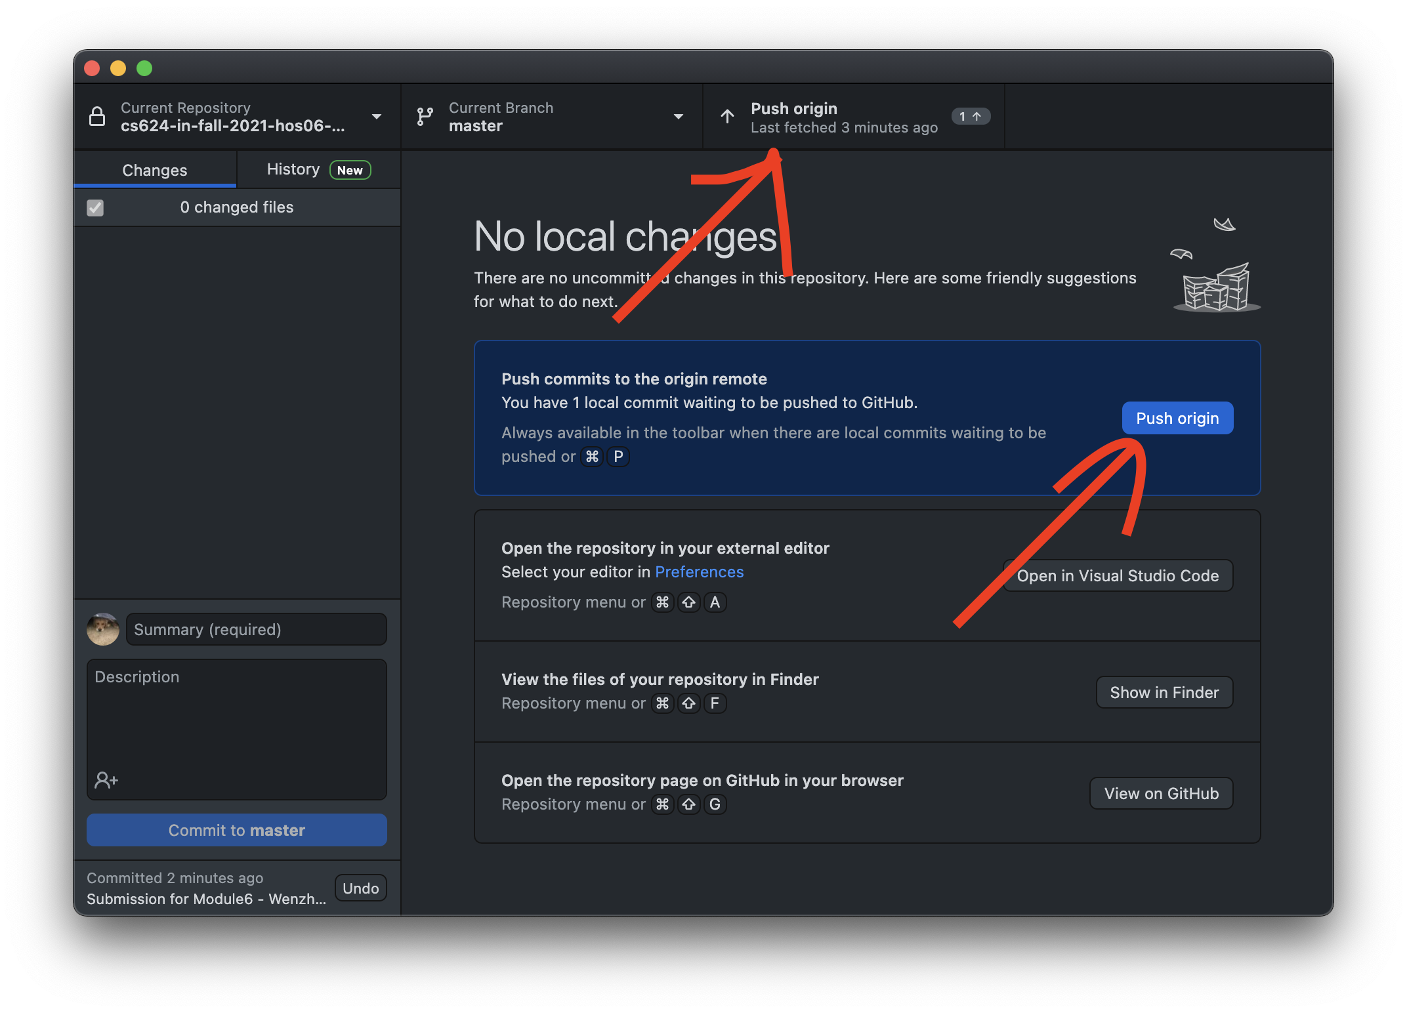Open the Preferences link
The width and height of the screenshot is (1407, 1013).
(x=699, y=572)
